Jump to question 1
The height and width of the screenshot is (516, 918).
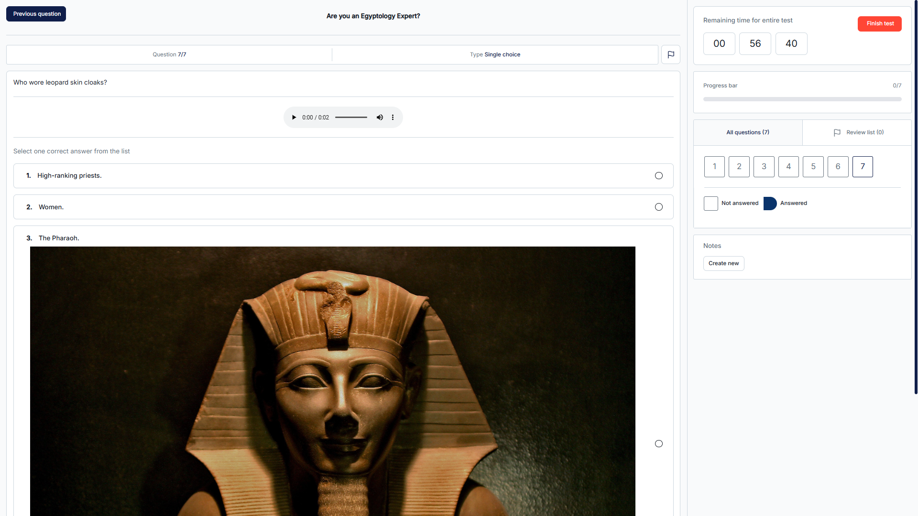714,167
